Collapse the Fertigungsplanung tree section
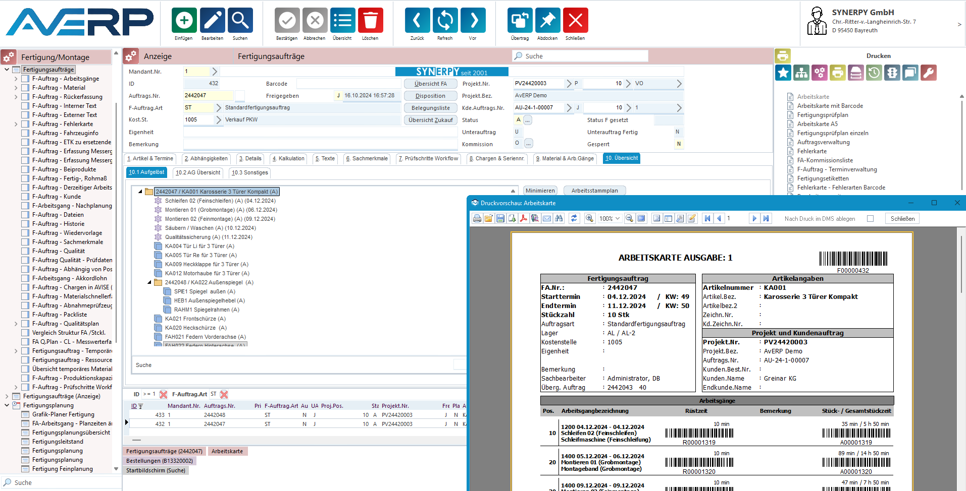The height and width of the screenshot is (491, 966). tap(7, 405)
